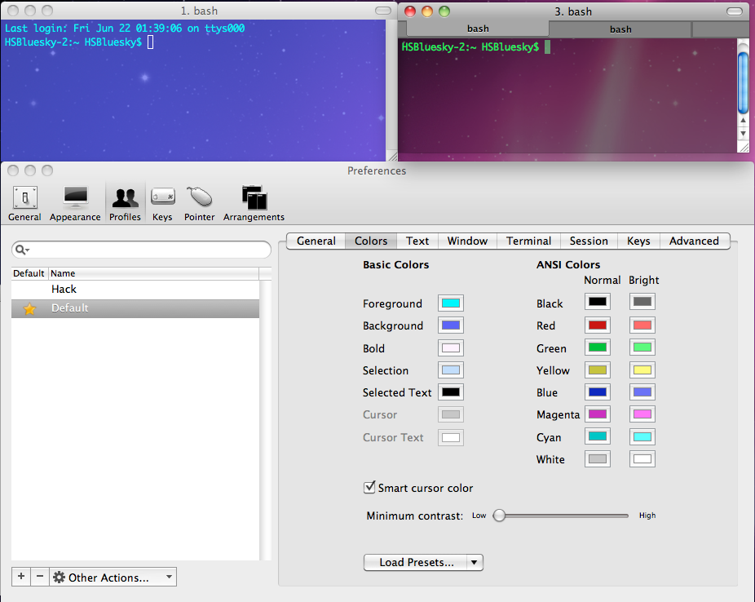755x602 pixels.
Task: Click the plus button to add profile
Action: tap(21, 577)
